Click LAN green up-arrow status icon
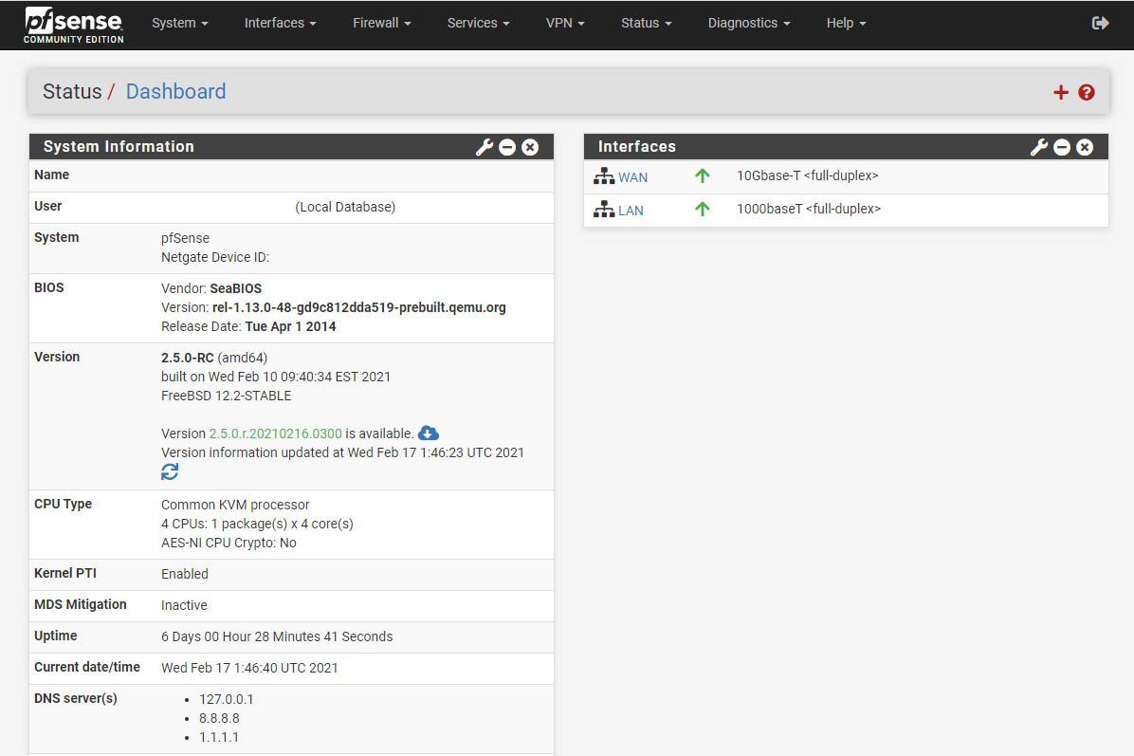1134x756 pixels. click(703, 209)
